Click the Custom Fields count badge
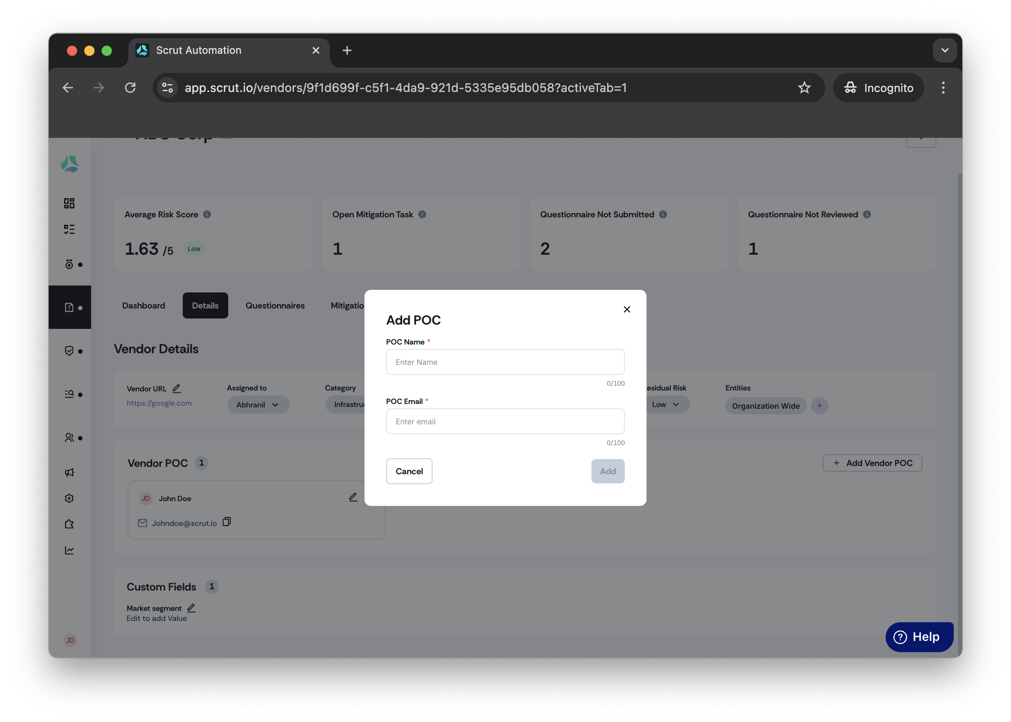 (x=212, y=586)
